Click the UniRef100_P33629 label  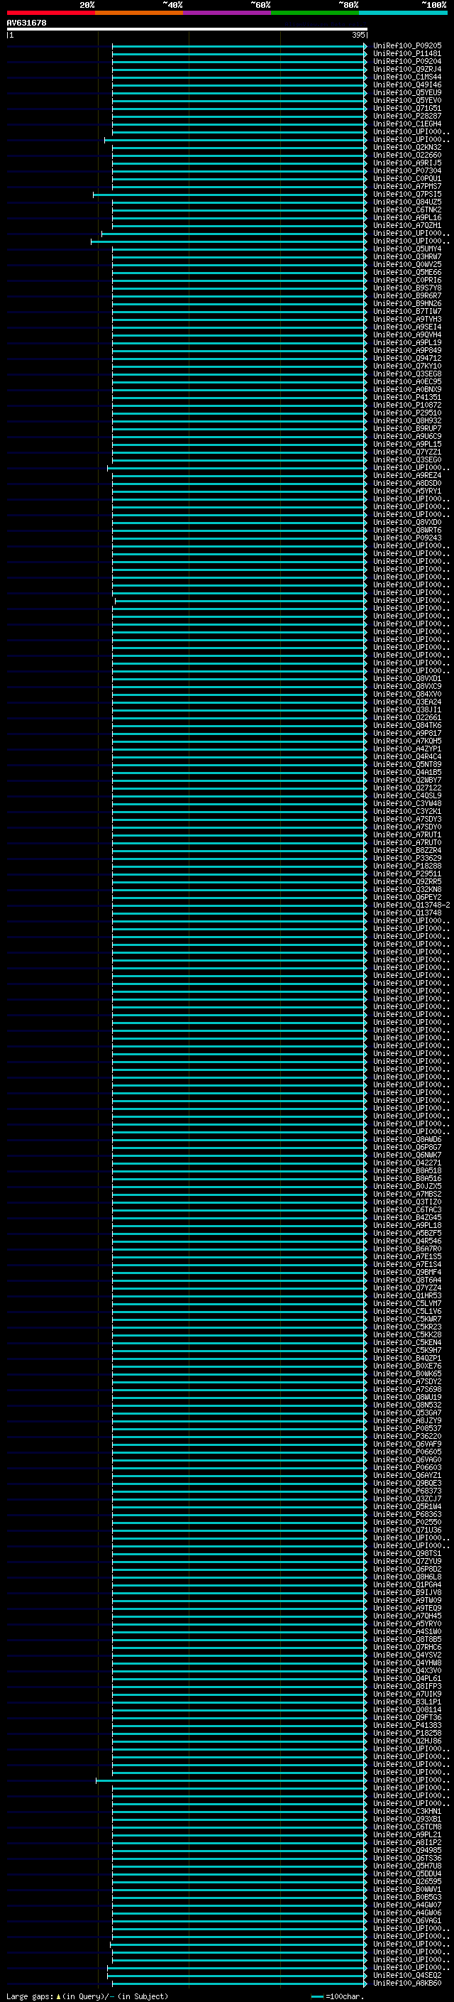(x=406, y=858)
